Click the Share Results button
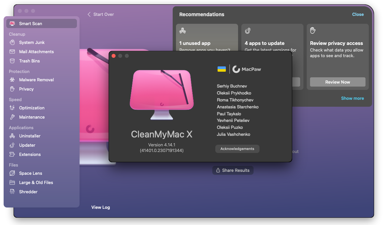This screenshot has height=225, width=383. [x=233, y=170]
